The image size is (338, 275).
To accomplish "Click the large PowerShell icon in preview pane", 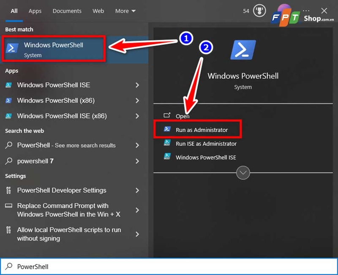I will pyautogui.click(x=243, y=50).
